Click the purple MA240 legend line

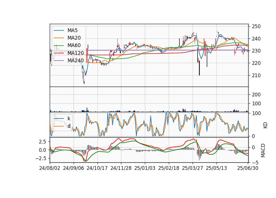pyautogui.click(x=59, y=61)
